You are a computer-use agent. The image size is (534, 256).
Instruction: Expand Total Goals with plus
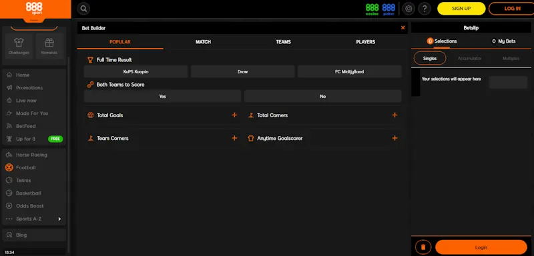pos(234,115)
